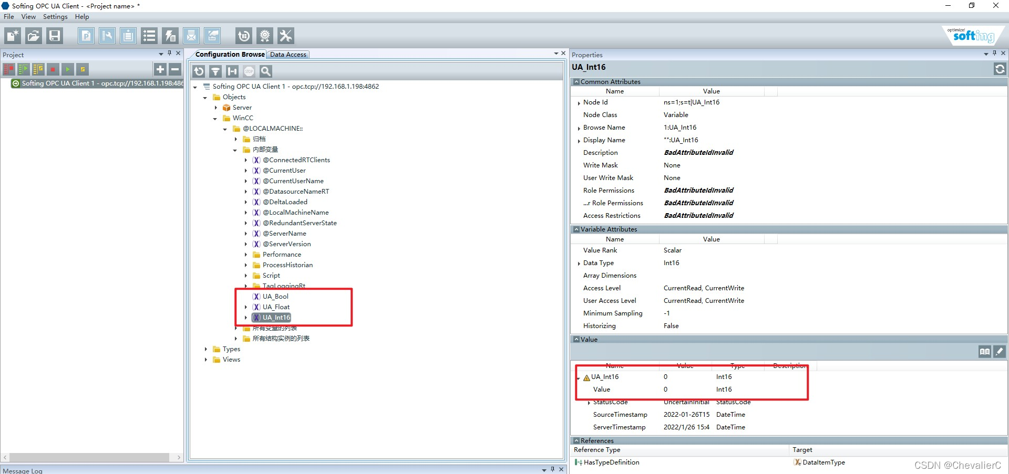The width and height of the screenshot is (1009, 474).
Task: Open the funnel filter in browse toolbar
Action: tap(215, 71)
